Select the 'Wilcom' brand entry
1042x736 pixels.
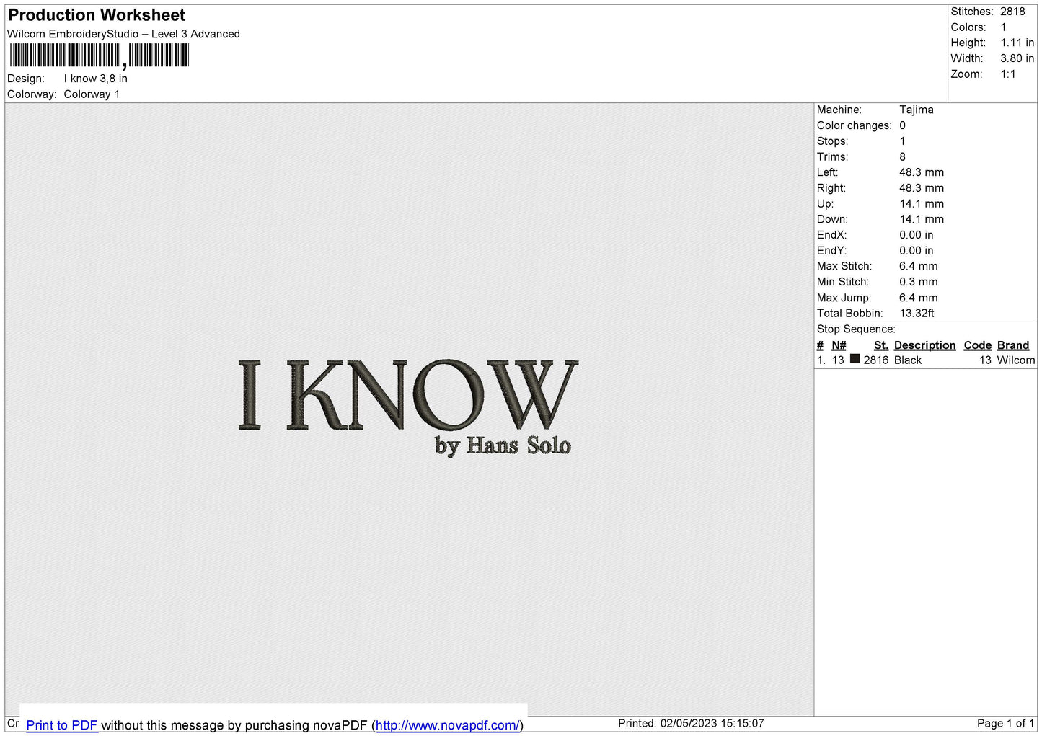coord(1016,360)
